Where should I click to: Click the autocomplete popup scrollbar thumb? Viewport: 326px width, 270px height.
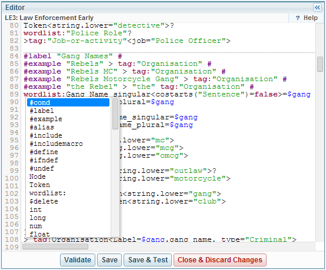coord(115,114)
